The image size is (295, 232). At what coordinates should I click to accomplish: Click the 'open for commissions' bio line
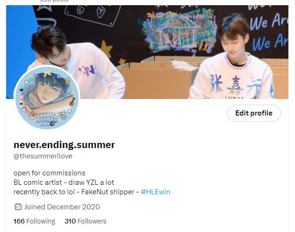(x=49, y=173)
